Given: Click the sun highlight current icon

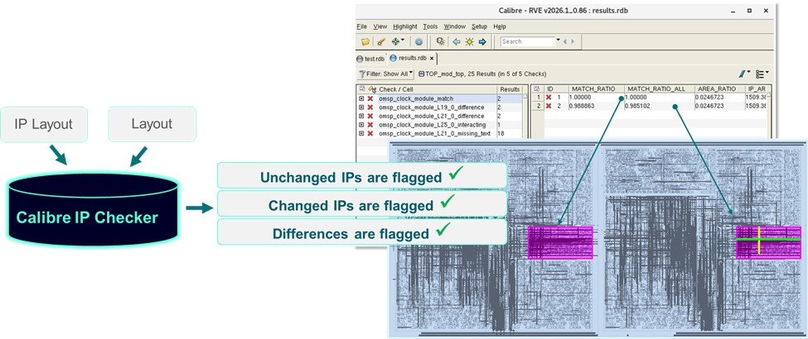Looking at the screenshot, I should click(x=469, y=41).
